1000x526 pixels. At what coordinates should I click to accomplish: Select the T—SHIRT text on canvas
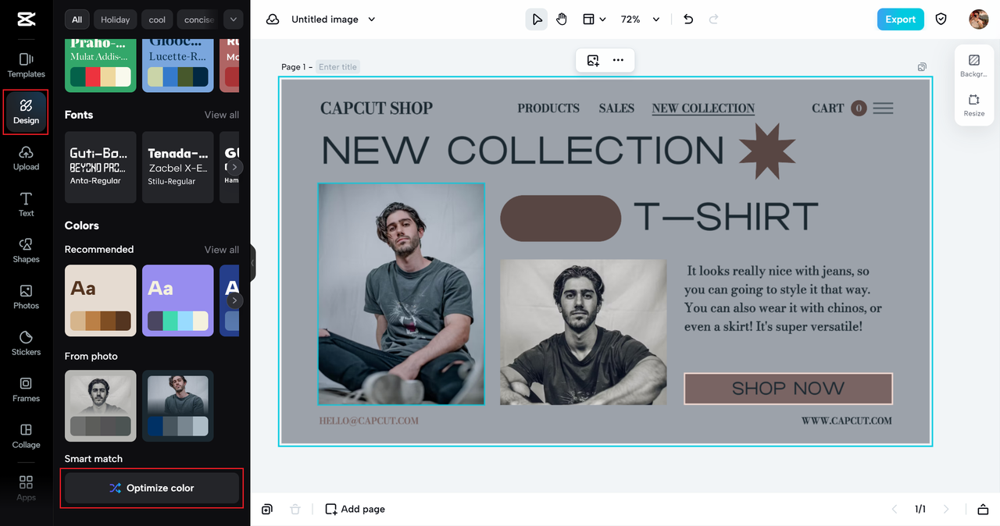(726, 218)
